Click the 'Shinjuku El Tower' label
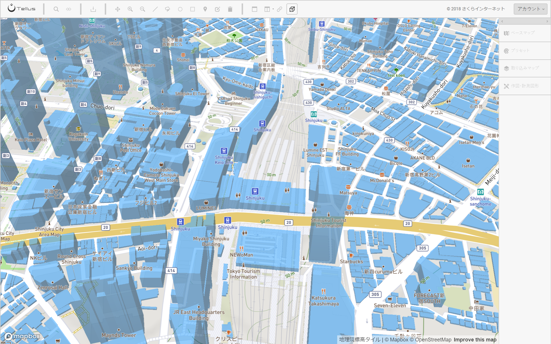Viewport: 551px width, 344px height. click(192, 94)
